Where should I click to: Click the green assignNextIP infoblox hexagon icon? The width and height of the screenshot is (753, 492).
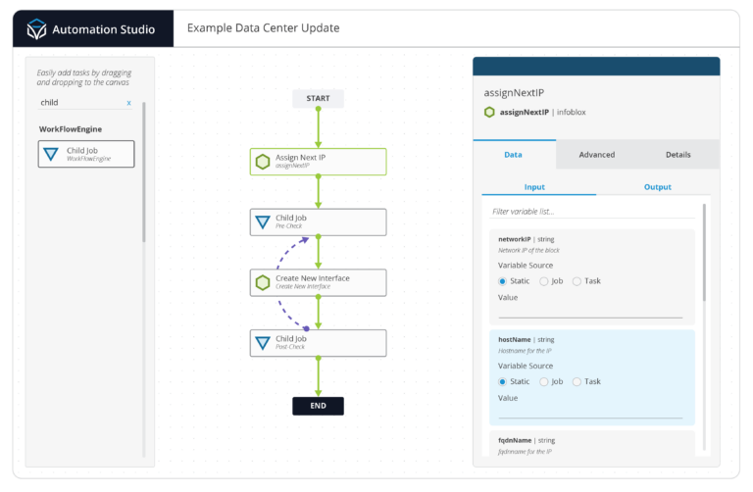tap(489, 113)
